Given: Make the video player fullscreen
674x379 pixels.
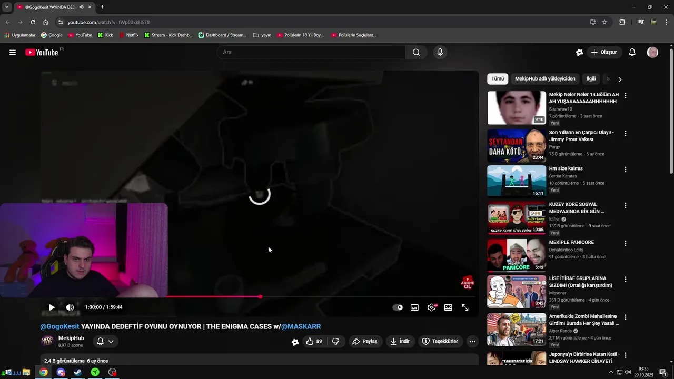Looking at the screenshot, I should 465,307.
